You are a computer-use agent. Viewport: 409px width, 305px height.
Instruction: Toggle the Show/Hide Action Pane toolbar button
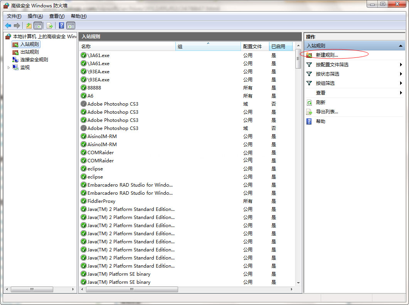click(71, 25)
